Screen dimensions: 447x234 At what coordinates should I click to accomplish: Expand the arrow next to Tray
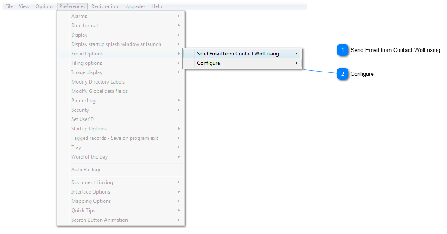click(178, 147)
